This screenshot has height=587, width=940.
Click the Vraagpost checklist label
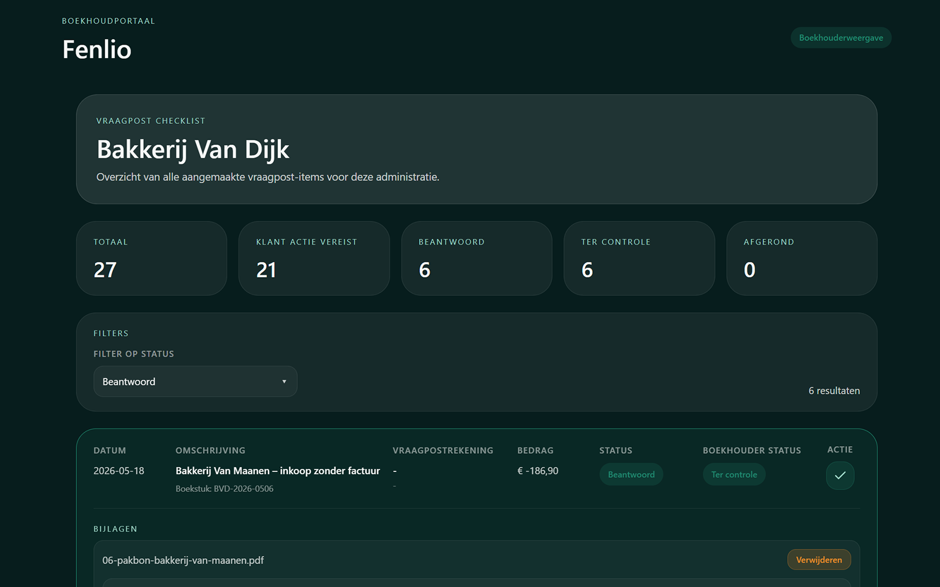(x=151, y=121)
